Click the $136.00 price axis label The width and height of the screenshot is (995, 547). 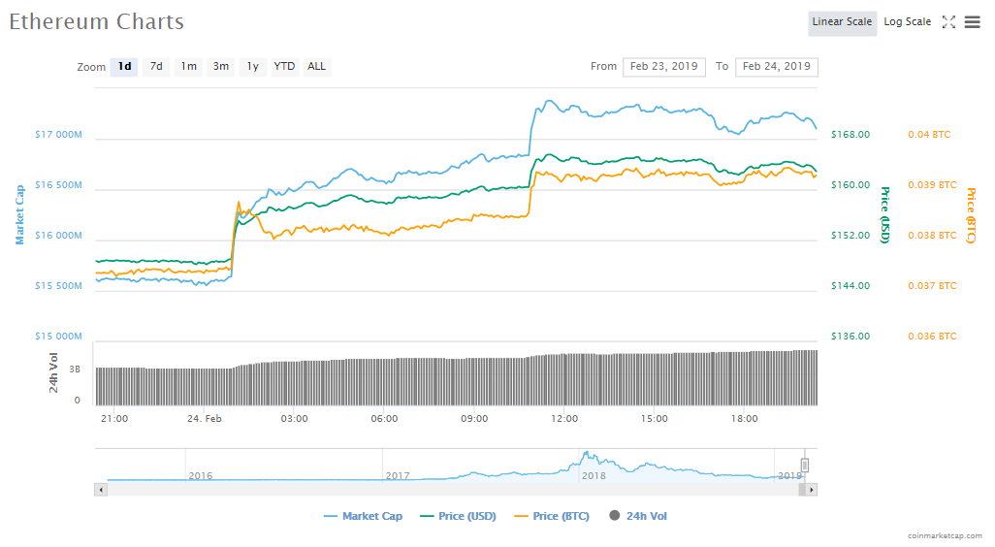pos(851,337)
